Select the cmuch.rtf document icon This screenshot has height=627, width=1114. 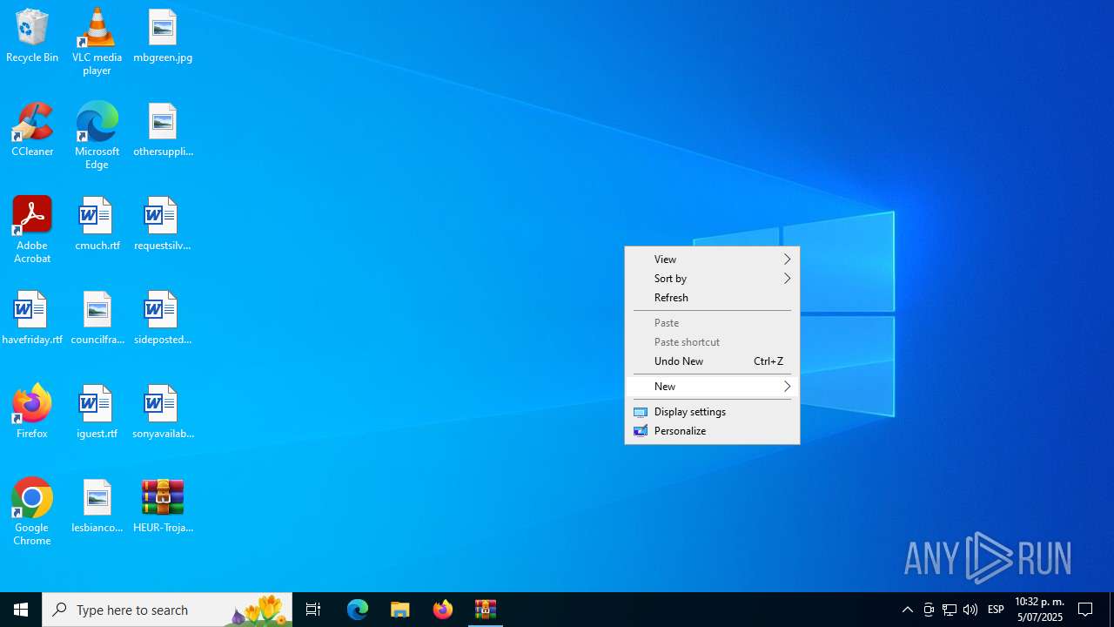[97, 224]
